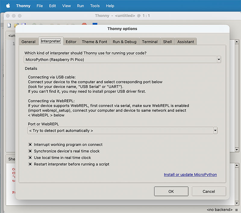
Task: Open the interpreter kind dropdown
Action: [x=219, y=59]
